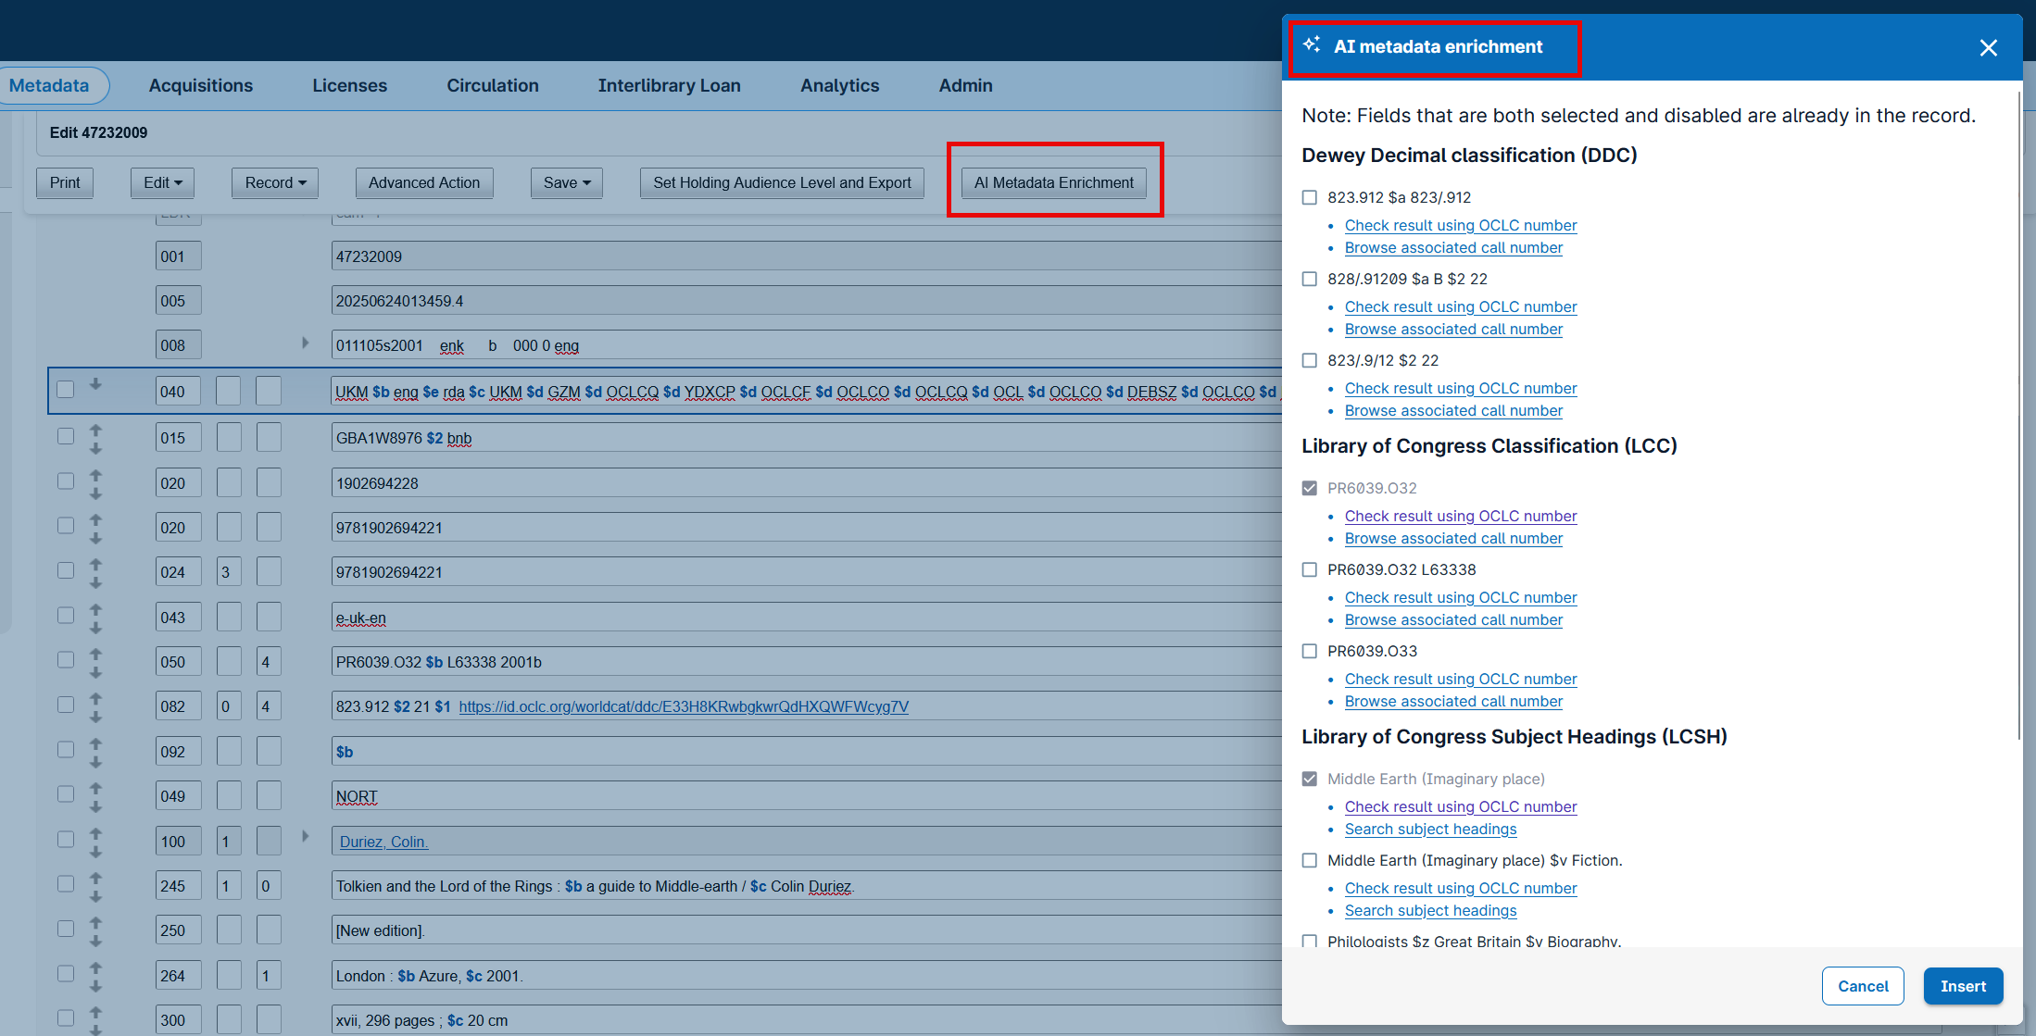
Task: Move the 015 field up with its arrow
Action: (95, 430)
